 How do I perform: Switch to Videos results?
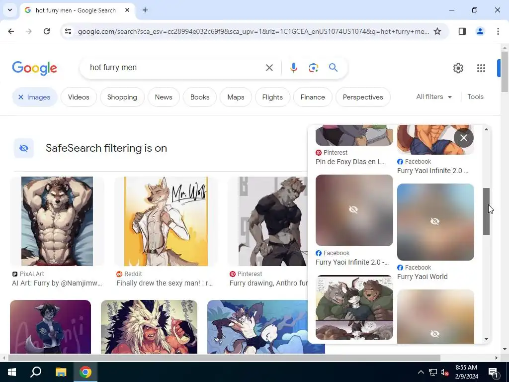coord(79,97)
